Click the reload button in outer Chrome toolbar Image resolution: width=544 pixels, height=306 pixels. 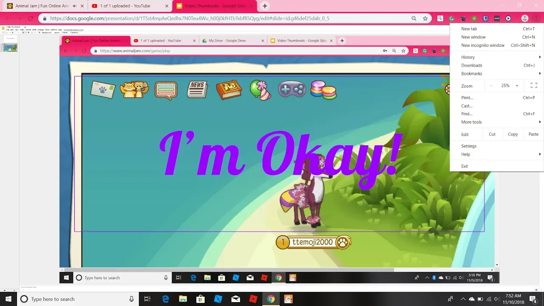(x=31, y=18)
